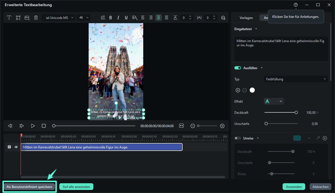Click the delete trash icon in toolbar
The image size is (335, 193).
click(36, 18)
